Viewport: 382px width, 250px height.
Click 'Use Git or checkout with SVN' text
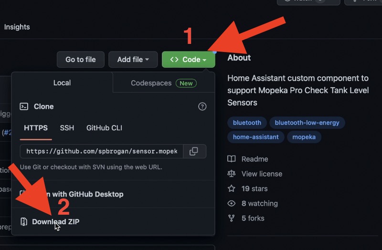(x=91, y=167)
